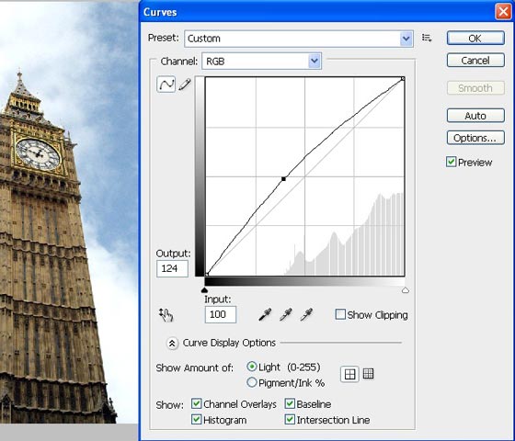Viewport: 515px width, 441px height.
Task: Activate the on-image adjustment hand tool
Action: [166, 315]
